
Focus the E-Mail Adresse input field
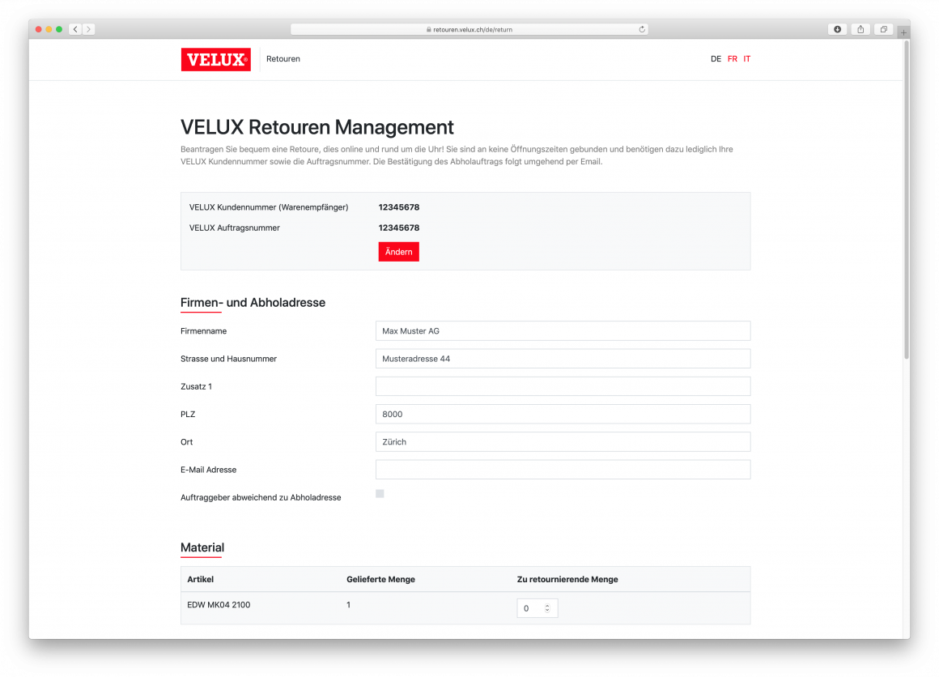point(563,470)
